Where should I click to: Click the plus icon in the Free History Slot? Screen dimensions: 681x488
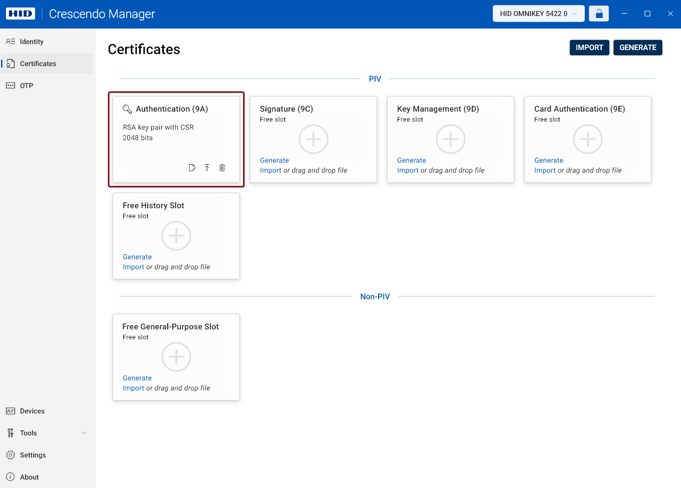[x=176, y=236]
